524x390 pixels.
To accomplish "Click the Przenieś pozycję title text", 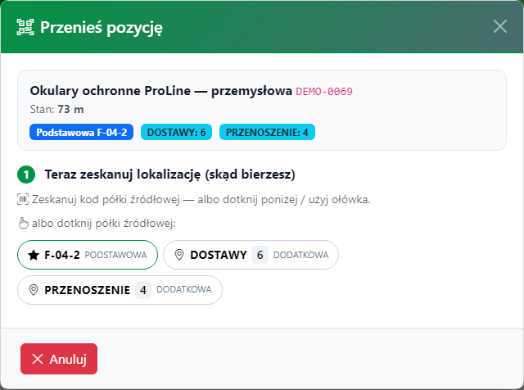I will pos(102,28).
